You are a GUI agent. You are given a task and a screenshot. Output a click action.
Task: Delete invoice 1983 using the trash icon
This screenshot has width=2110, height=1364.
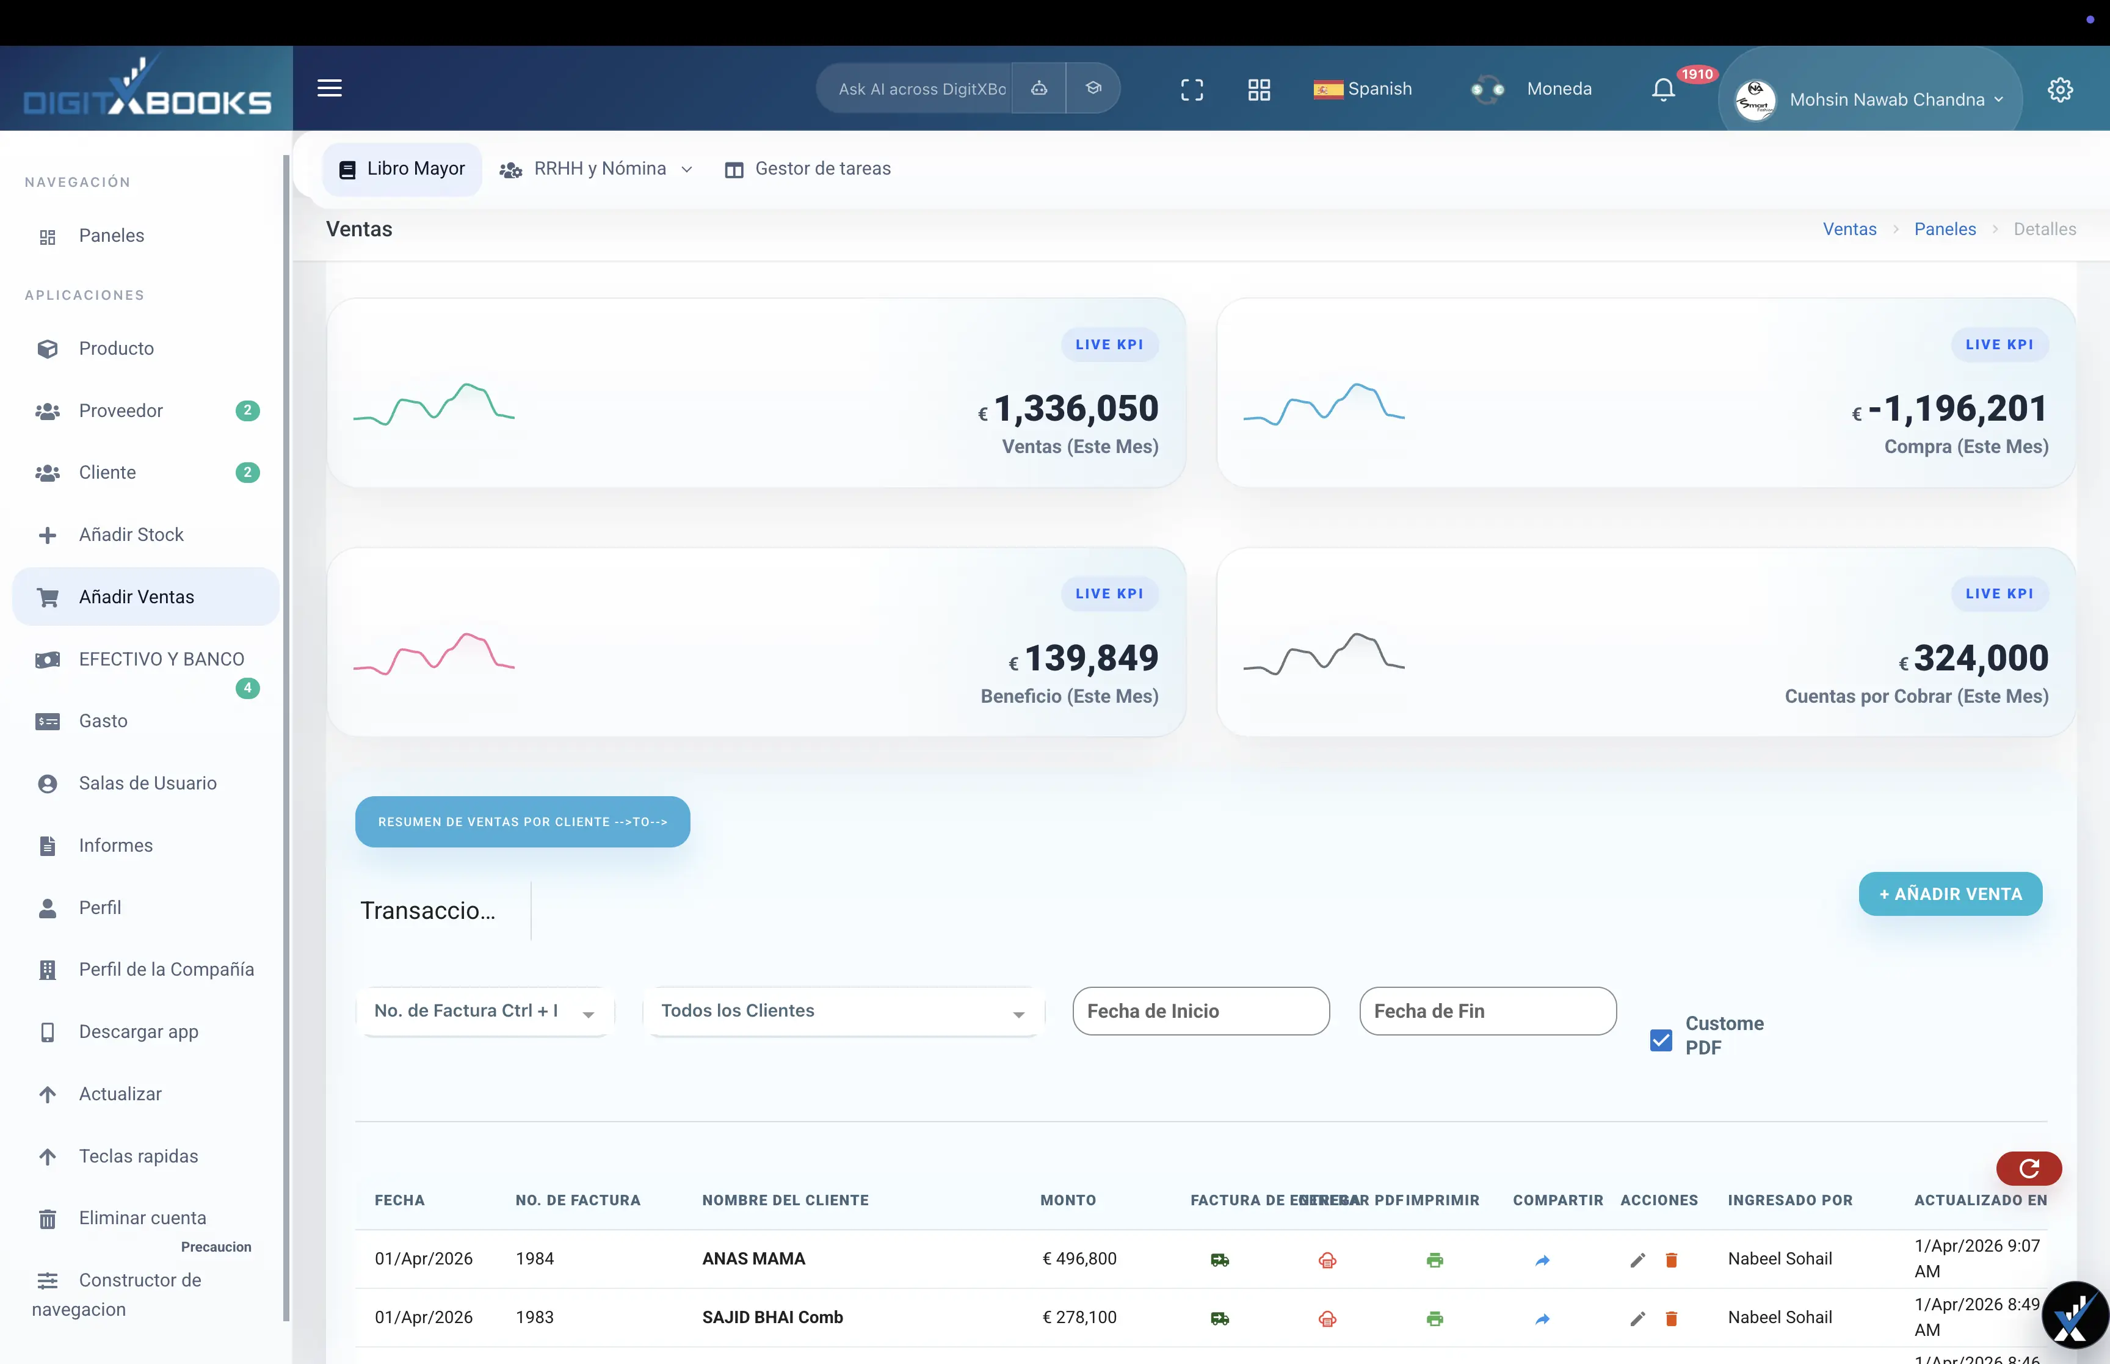1672,1318
